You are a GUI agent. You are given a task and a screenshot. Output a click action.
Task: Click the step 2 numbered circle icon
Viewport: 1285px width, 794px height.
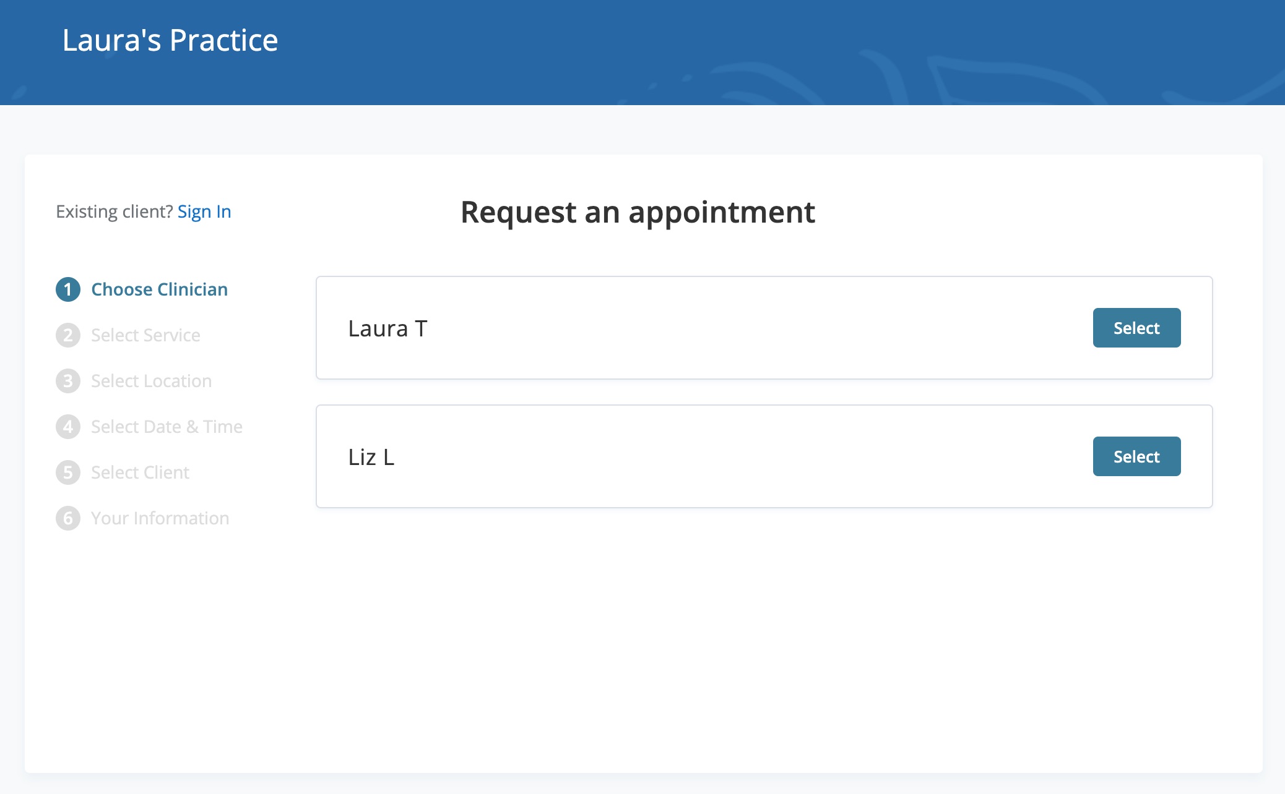click(68, 335)
